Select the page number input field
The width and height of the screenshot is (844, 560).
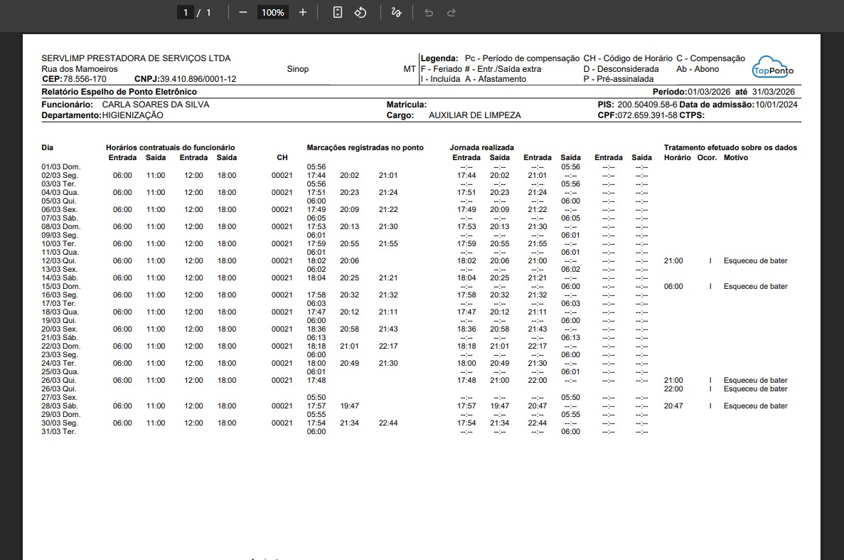[186, 12]
